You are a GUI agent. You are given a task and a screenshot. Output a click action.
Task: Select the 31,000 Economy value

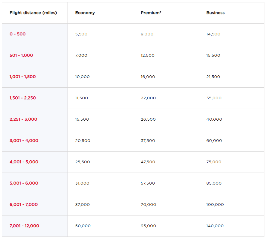82,183
